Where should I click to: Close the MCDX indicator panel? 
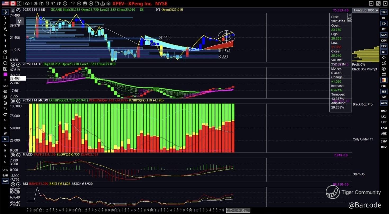18,101
